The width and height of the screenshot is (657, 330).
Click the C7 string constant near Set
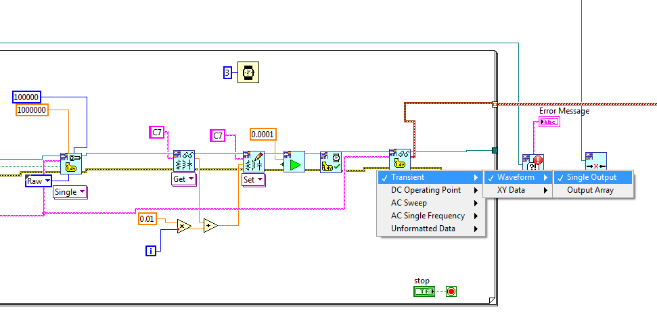point(217,136)
